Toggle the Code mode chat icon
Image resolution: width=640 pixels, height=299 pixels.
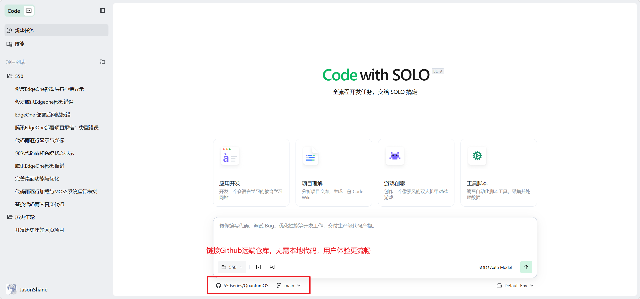click(29, 11)
